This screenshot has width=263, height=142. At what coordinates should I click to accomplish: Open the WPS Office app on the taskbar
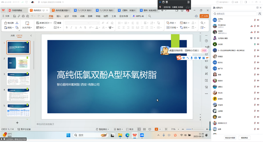click(135, 135)
